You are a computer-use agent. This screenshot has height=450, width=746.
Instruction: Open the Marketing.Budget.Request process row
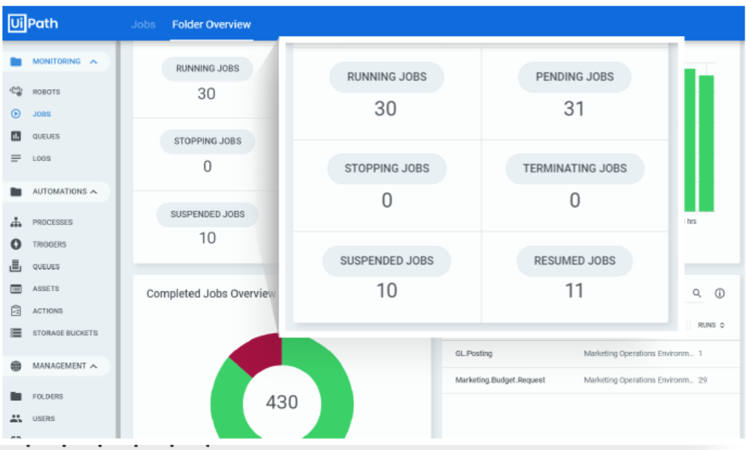coord(500,380)
